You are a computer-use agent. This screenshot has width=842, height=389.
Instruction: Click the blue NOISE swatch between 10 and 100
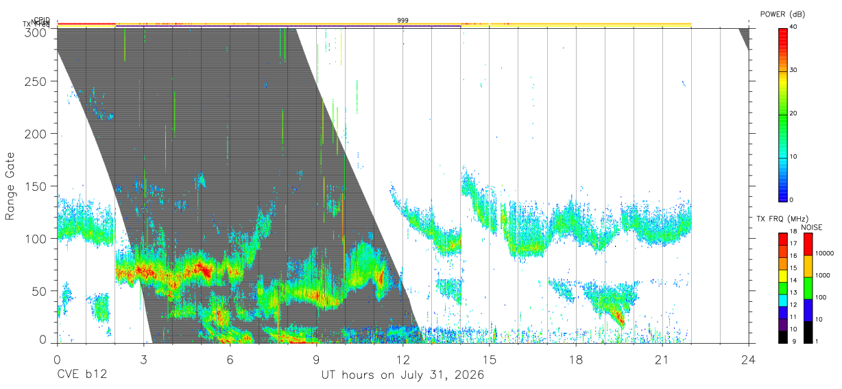pos(808,310)
